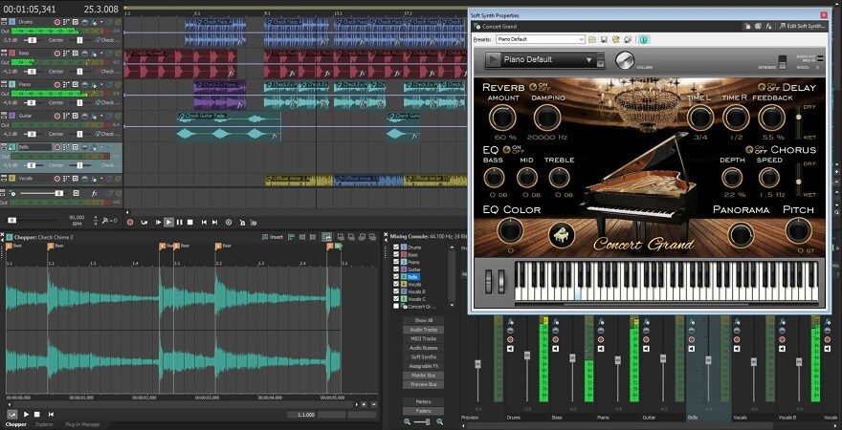This screenshot has height=430, width=842.
Task: Arm the Drums track for recording
Action: (x=56, y=22)
